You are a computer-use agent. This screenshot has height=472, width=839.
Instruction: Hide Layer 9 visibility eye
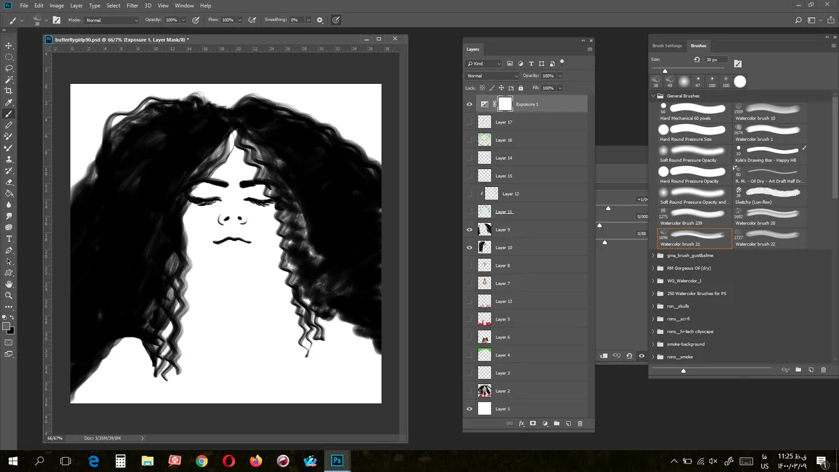point(469,229)
